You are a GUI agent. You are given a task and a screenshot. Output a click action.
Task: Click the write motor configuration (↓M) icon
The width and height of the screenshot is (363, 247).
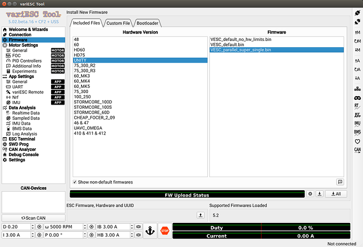pos(357,50)
